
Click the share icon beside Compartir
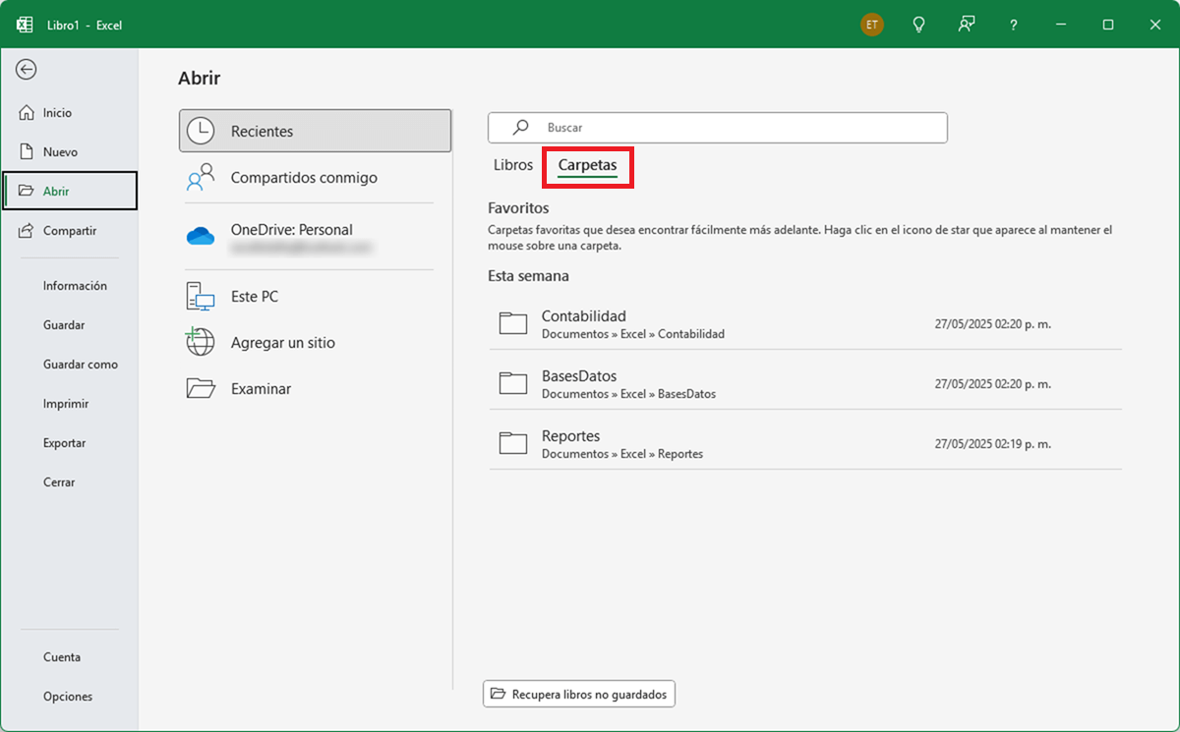[27, 231]
